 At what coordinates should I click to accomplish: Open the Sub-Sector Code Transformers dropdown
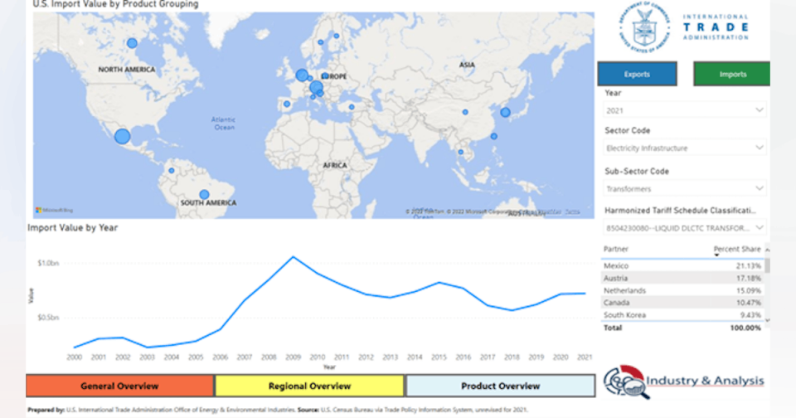click(685, 189)
